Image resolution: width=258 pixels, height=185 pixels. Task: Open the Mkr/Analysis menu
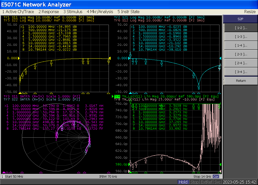point(100,12)
